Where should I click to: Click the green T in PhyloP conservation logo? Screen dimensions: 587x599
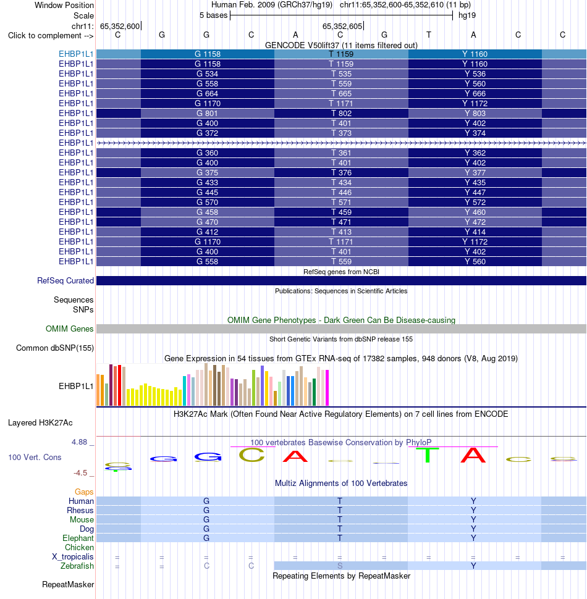click(x=428, y=454)
